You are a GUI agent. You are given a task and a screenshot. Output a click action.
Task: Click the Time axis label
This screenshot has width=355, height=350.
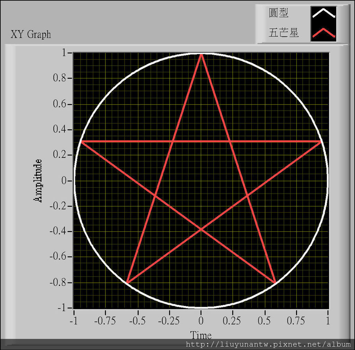[201, 335]
